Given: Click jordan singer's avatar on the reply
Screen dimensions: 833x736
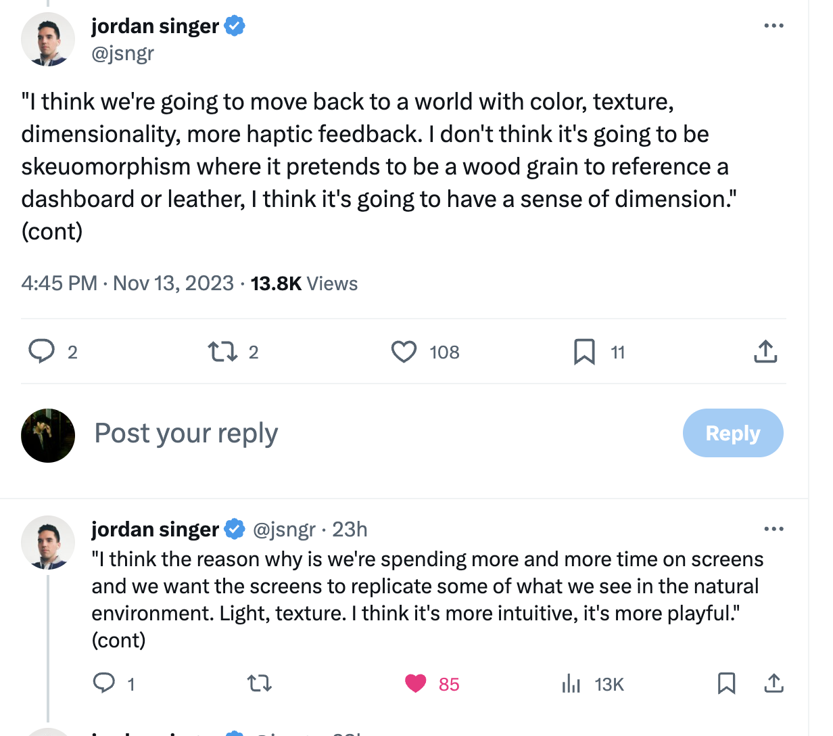Looking at the screenshot, I should pyautogui.click(x=48, y=543).
